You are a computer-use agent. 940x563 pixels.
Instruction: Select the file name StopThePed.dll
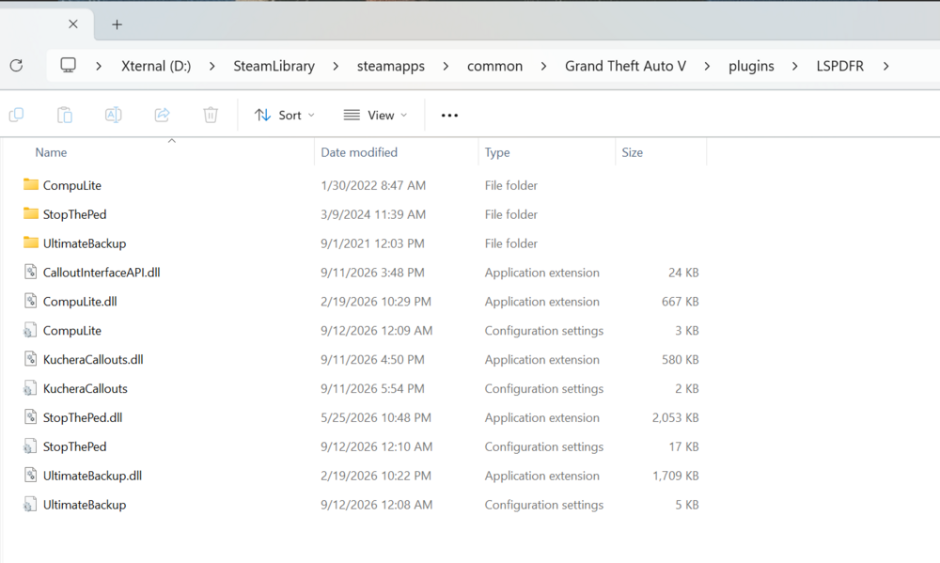83,417
